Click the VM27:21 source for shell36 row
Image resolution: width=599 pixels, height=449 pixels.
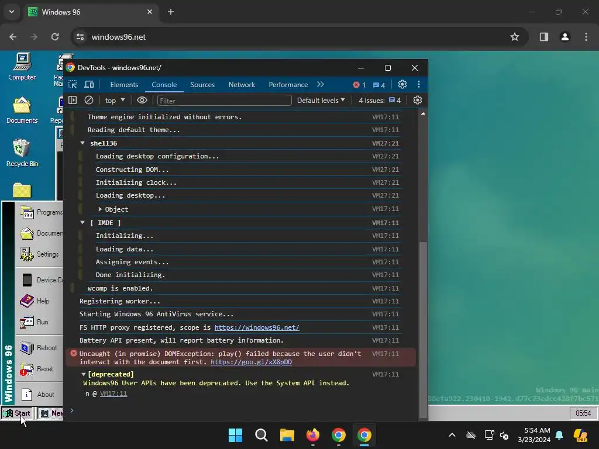click(385, 143)
